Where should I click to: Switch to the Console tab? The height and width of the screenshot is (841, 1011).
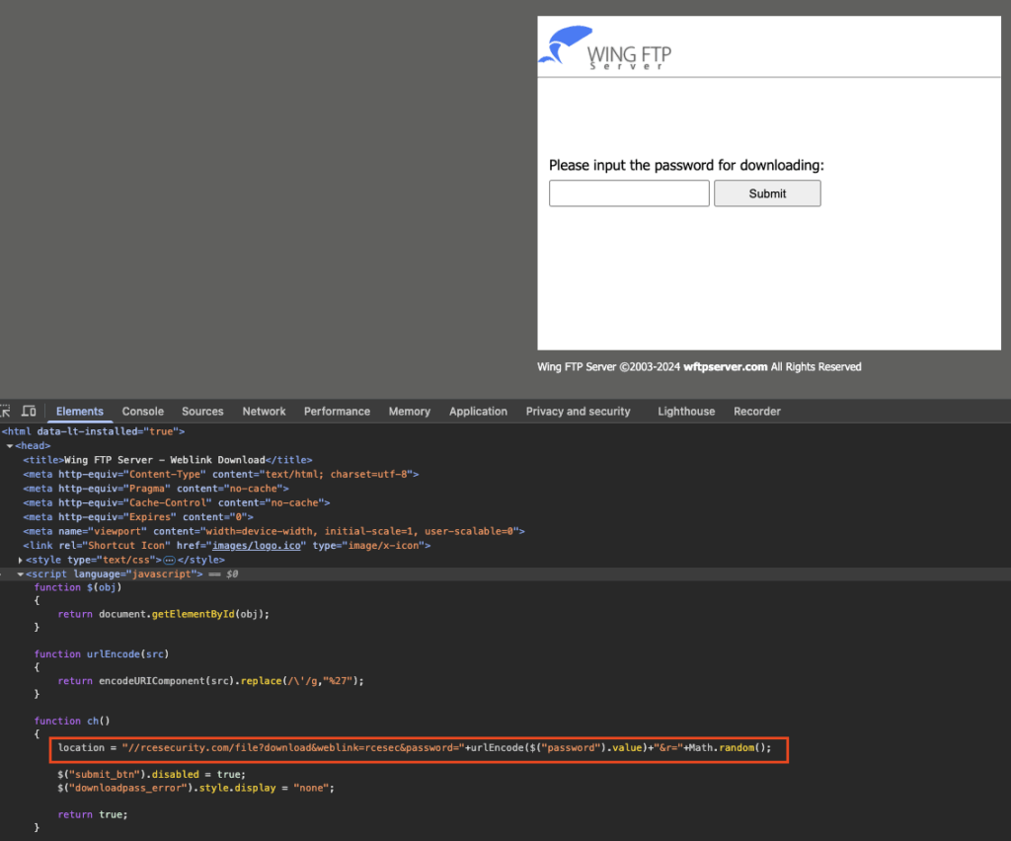point(142,412)
